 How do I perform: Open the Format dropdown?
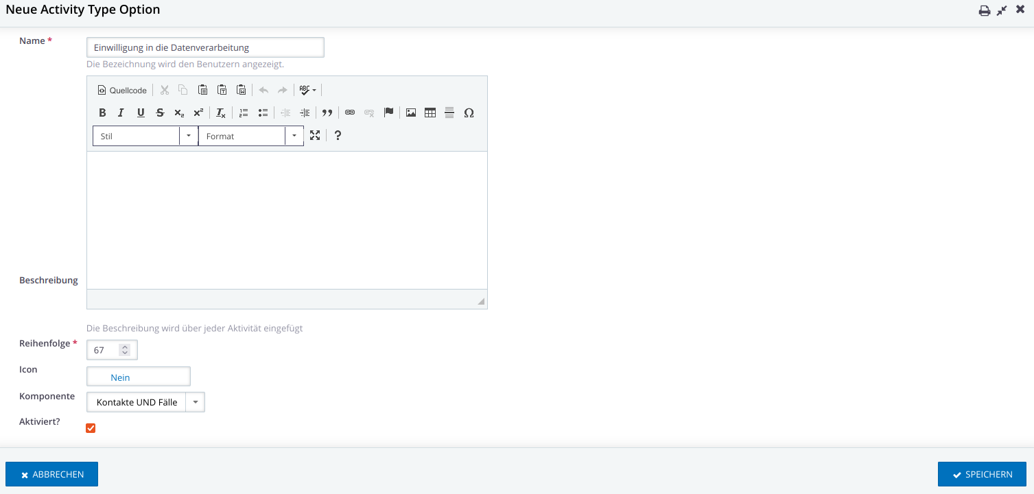(x=251, y=136)
